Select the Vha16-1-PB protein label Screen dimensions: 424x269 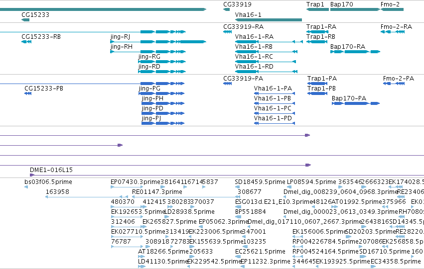pyautogui.click(x=273, y=98)
